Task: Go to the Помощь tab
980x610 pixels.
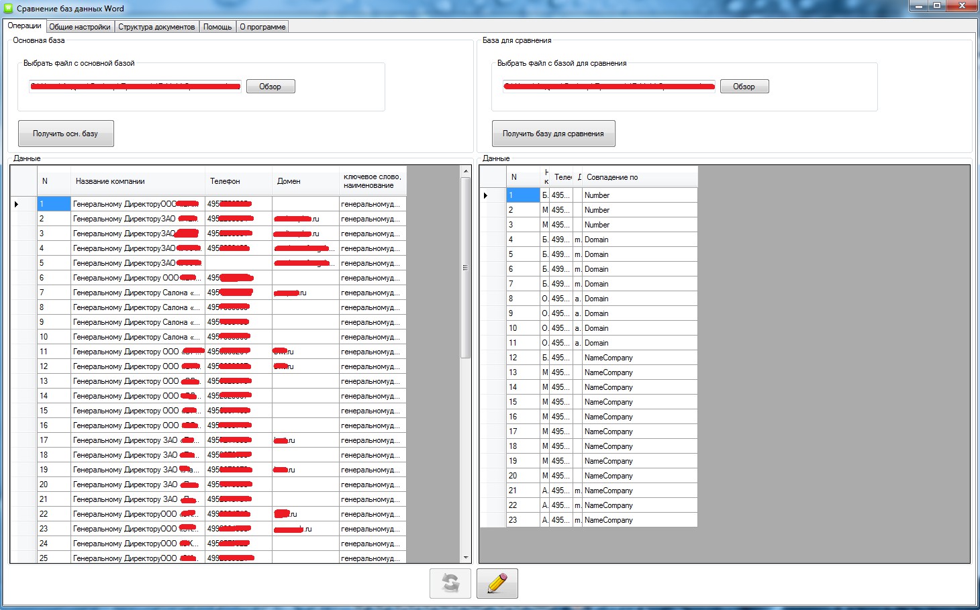Action: point(217,27)
